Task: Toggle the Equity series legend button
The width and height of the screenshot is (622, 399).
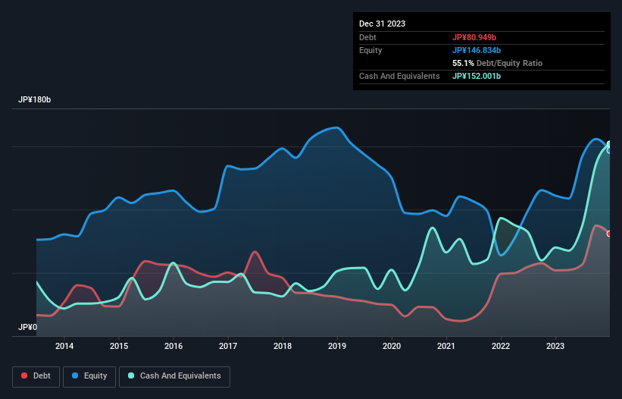Action: pos(89,376)
